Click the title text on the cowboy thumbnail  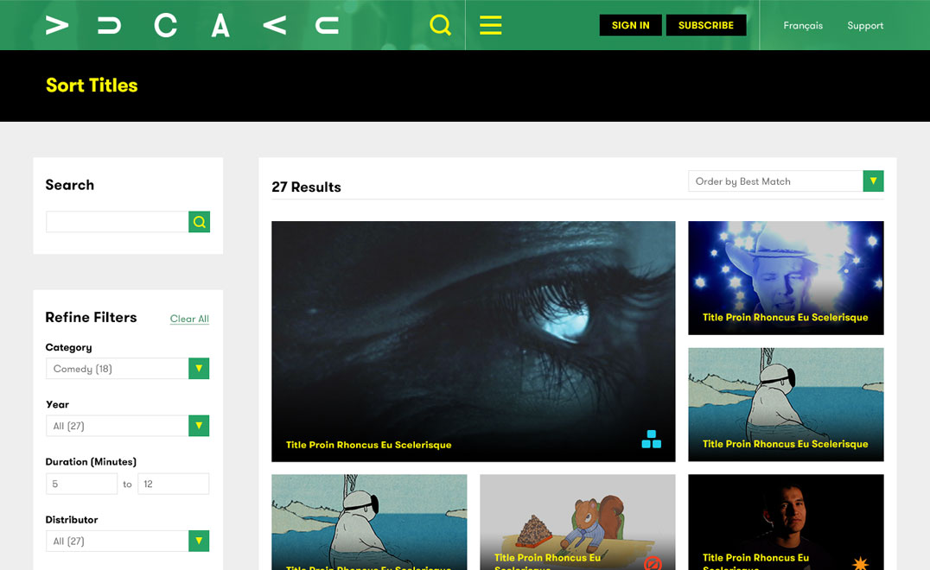[786, 318]
